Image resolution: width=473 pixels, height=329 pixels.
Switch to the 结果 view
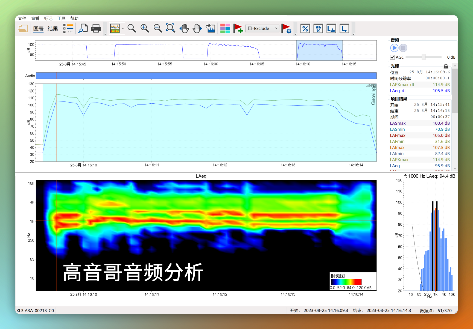point(53,29)
